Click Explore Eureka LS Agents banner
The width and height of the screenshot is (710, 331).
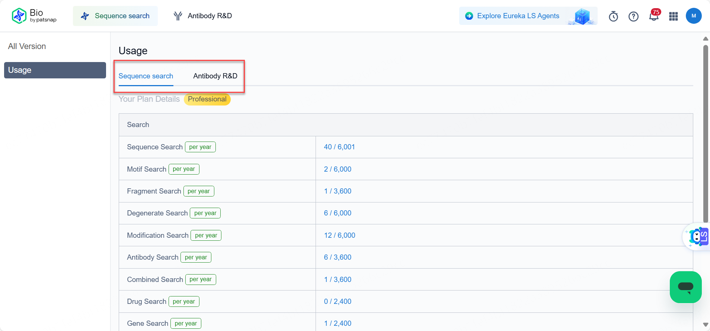(518, 16)
